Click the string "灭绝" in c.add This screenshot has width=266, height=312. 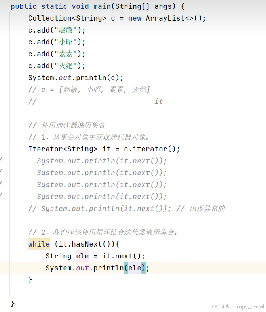coord(66,66)
